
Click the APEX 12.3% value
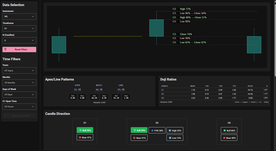(x=78, y=89)
